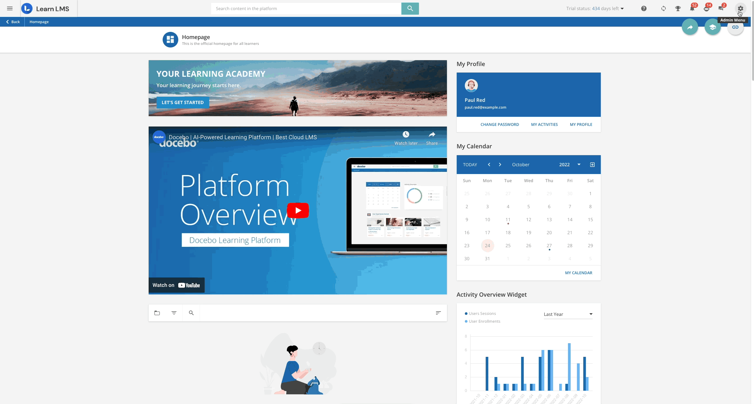This screenshot has height=404, width=754.
Task: Open the gamification trophy icon
Action: pos(678,8)
